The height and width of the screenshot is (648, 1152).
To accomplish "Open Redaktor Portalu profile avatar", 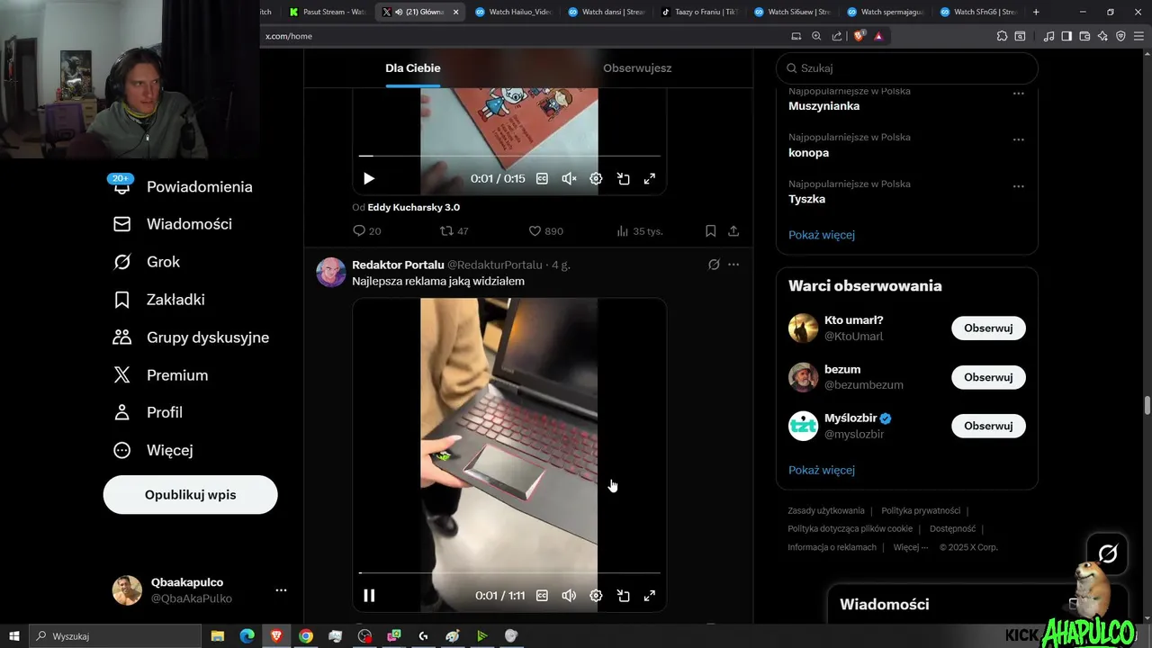I will (x=331, y=272).
